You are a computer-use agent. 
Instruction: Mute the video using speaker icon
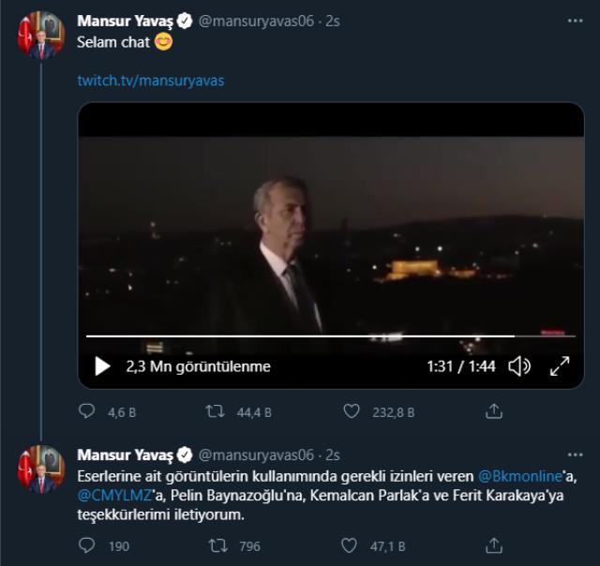click(518, 366)
